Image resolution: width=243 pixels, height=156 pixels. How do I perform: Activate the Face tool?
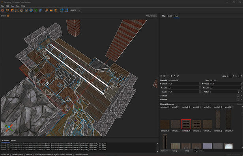click(x=26, y=10)
